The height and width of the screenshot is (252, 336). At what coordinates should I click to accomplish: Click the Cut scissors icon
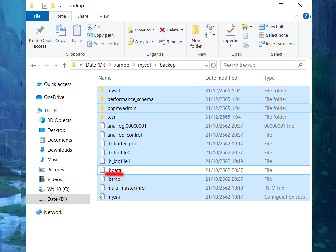pos(89,27)
